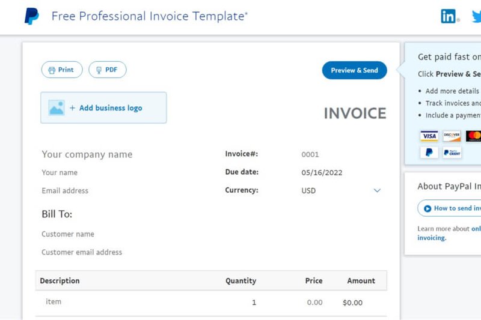Click the Visa card icon
Viewport: 481px width, 320px height.
pos(429,136)
